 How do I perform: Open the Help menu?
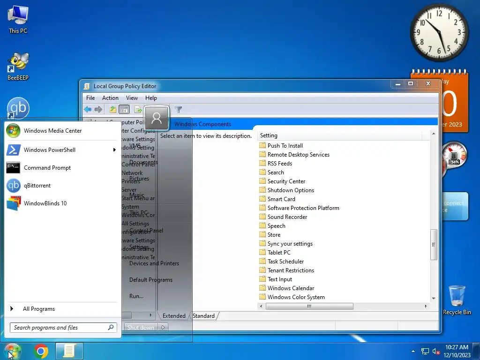[151, 98]
